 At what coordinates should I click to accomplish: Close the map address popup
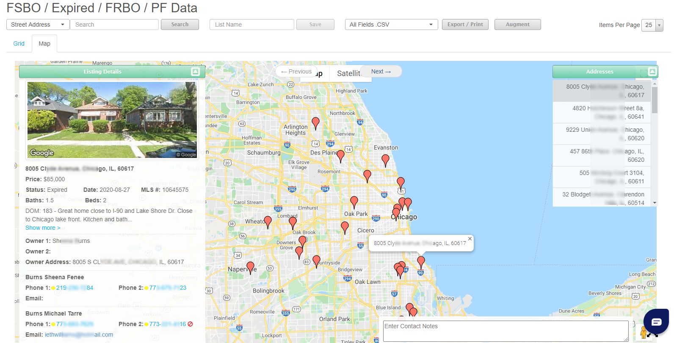coord(470,239)
